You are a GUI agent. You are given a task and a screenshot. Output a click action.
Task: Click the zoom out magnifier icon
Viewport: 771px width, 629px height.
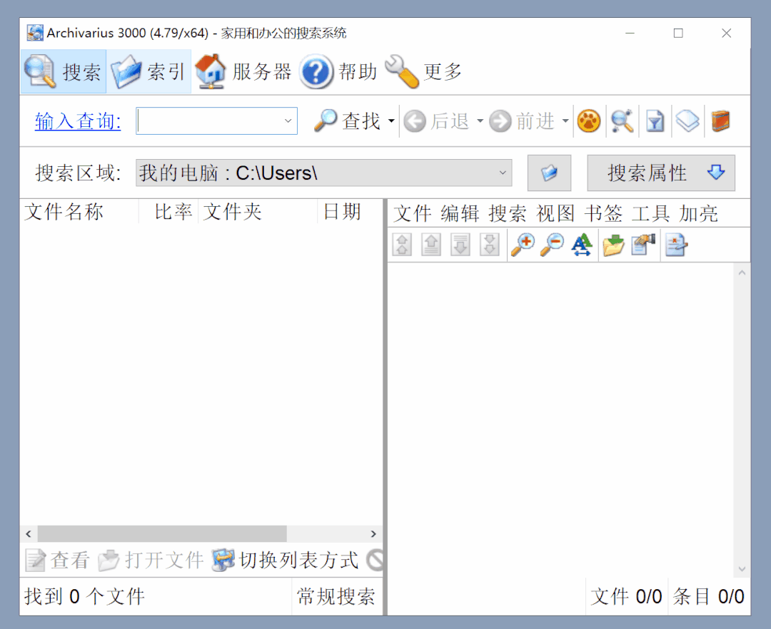(552, 245)
